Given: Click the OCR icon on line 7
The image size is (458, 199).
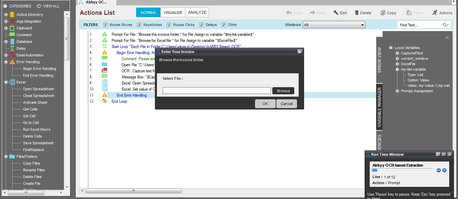Looking at the screenshot, I should pos(105,71).
